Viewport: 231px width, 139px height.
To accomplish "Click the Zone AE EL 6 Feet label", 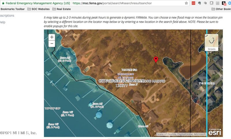I will point(97,105).
